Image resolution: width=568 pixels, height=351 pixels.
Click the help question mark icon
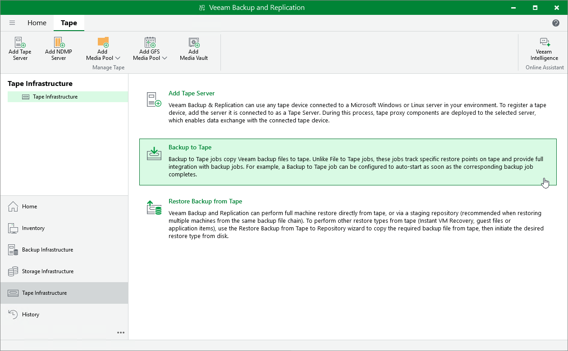pos(556,23)
